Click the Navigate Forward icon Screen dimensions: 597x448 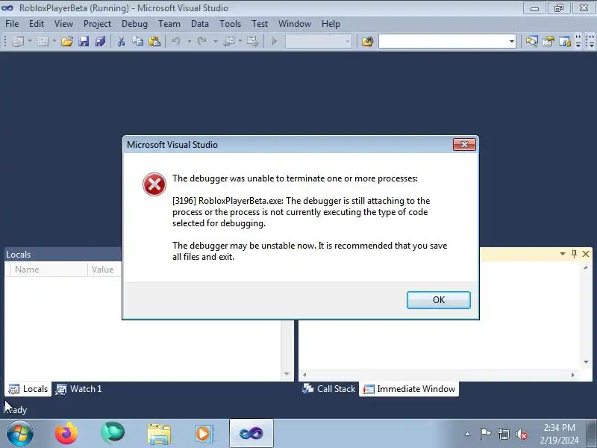pyautogui.click(x=252, y=41)
